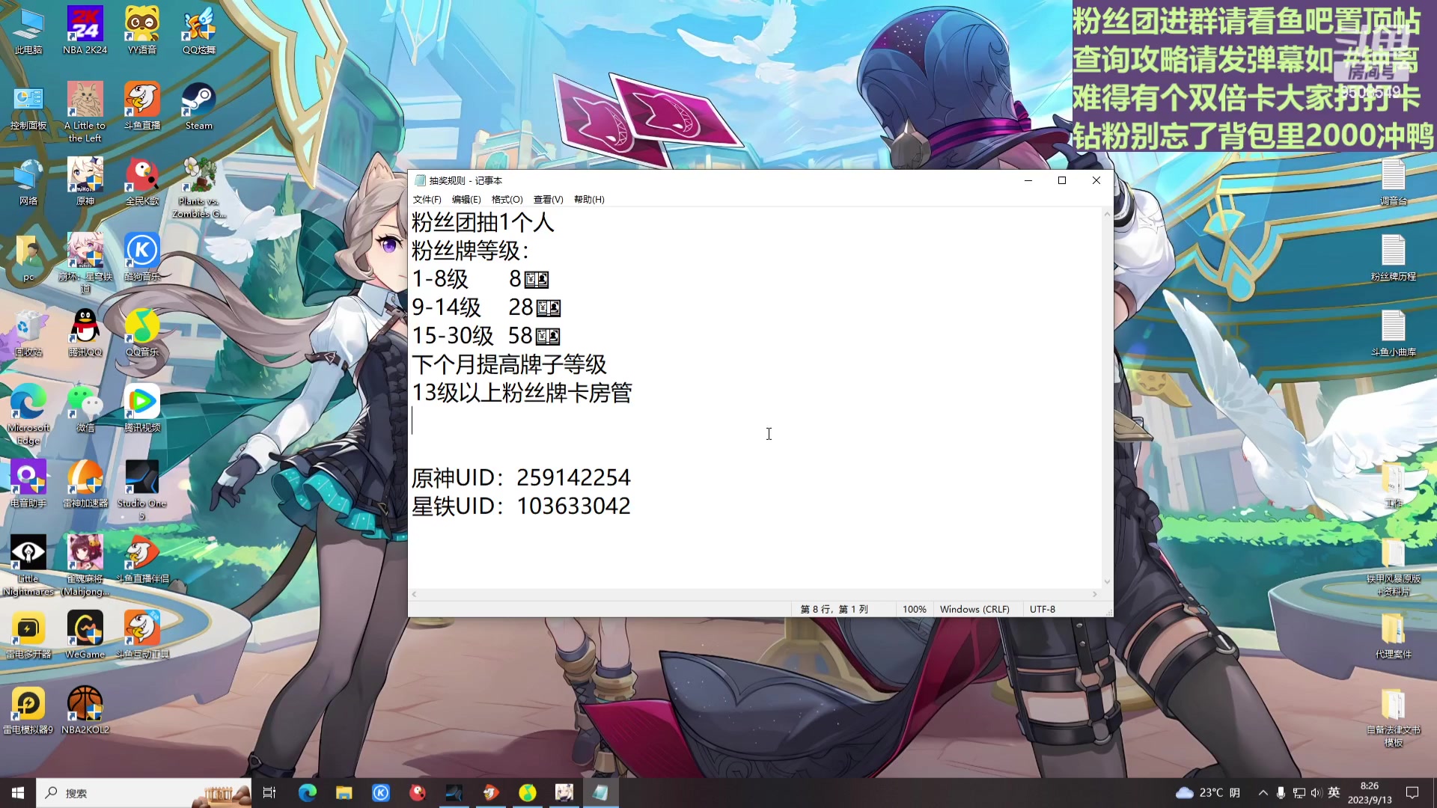Launch the 微信 desktop icon
Screen dimensions: 1437x808
tap(85, 408)
